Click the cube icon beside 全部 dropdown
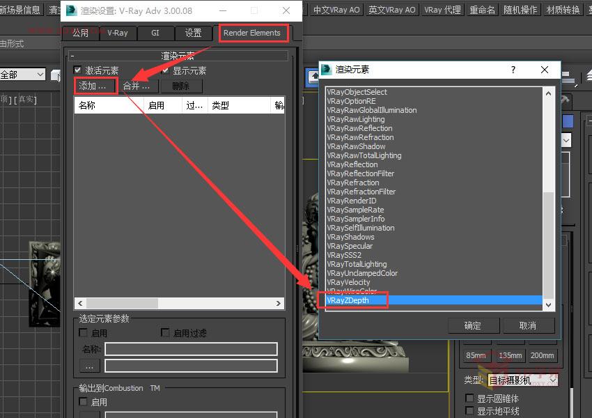This screenshot has width=592, height=418. (56, 74)
